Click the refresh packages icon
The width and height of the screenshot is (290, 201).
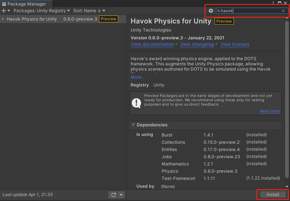[113, 195]
